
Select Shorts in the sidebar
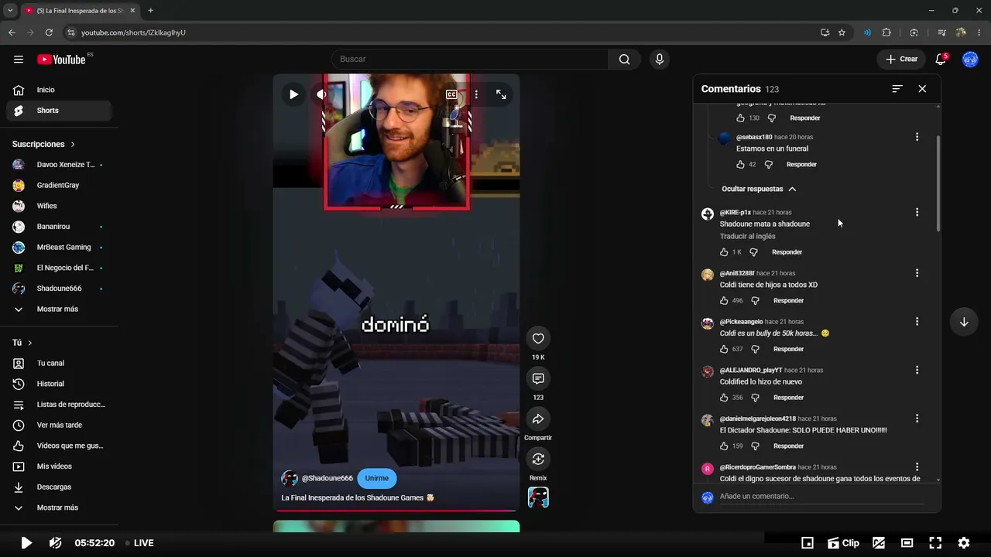point(59,111)
